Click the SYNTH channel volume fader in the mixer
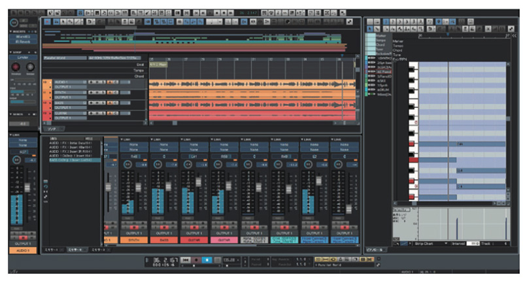523x283 pixels. click(139, 187)
